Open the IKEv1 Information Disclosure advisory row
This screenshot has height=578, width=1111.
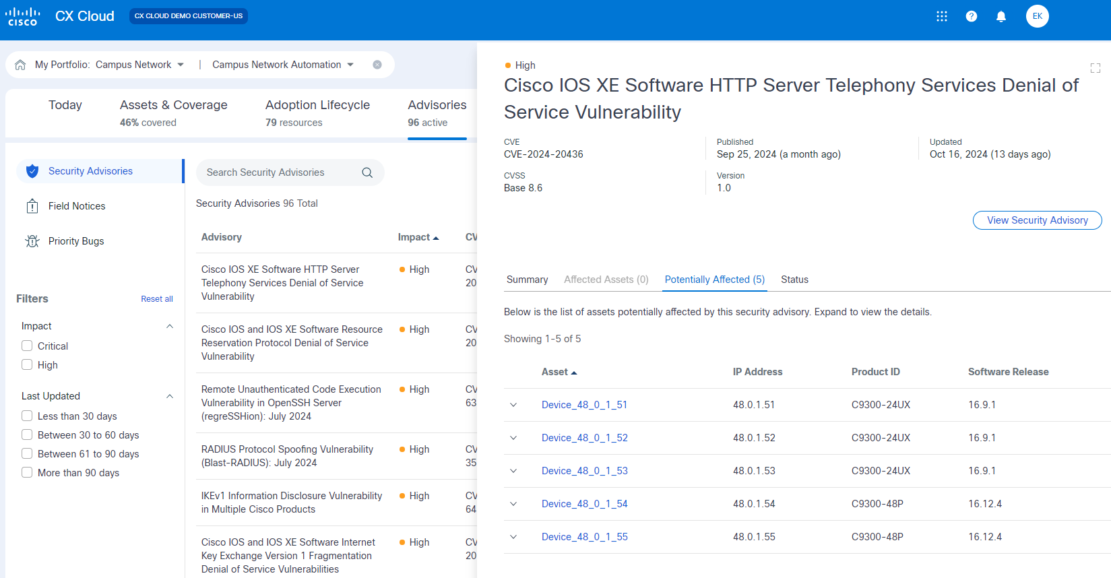[x=336, y=503]
